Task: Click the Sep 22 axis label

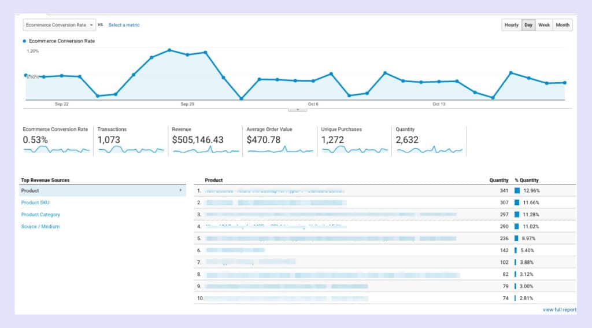Action: (x=61, y=104)
